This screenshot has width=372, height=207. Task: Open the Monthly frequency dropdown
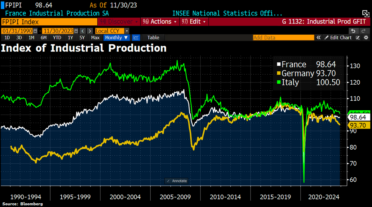click(116, 37)
